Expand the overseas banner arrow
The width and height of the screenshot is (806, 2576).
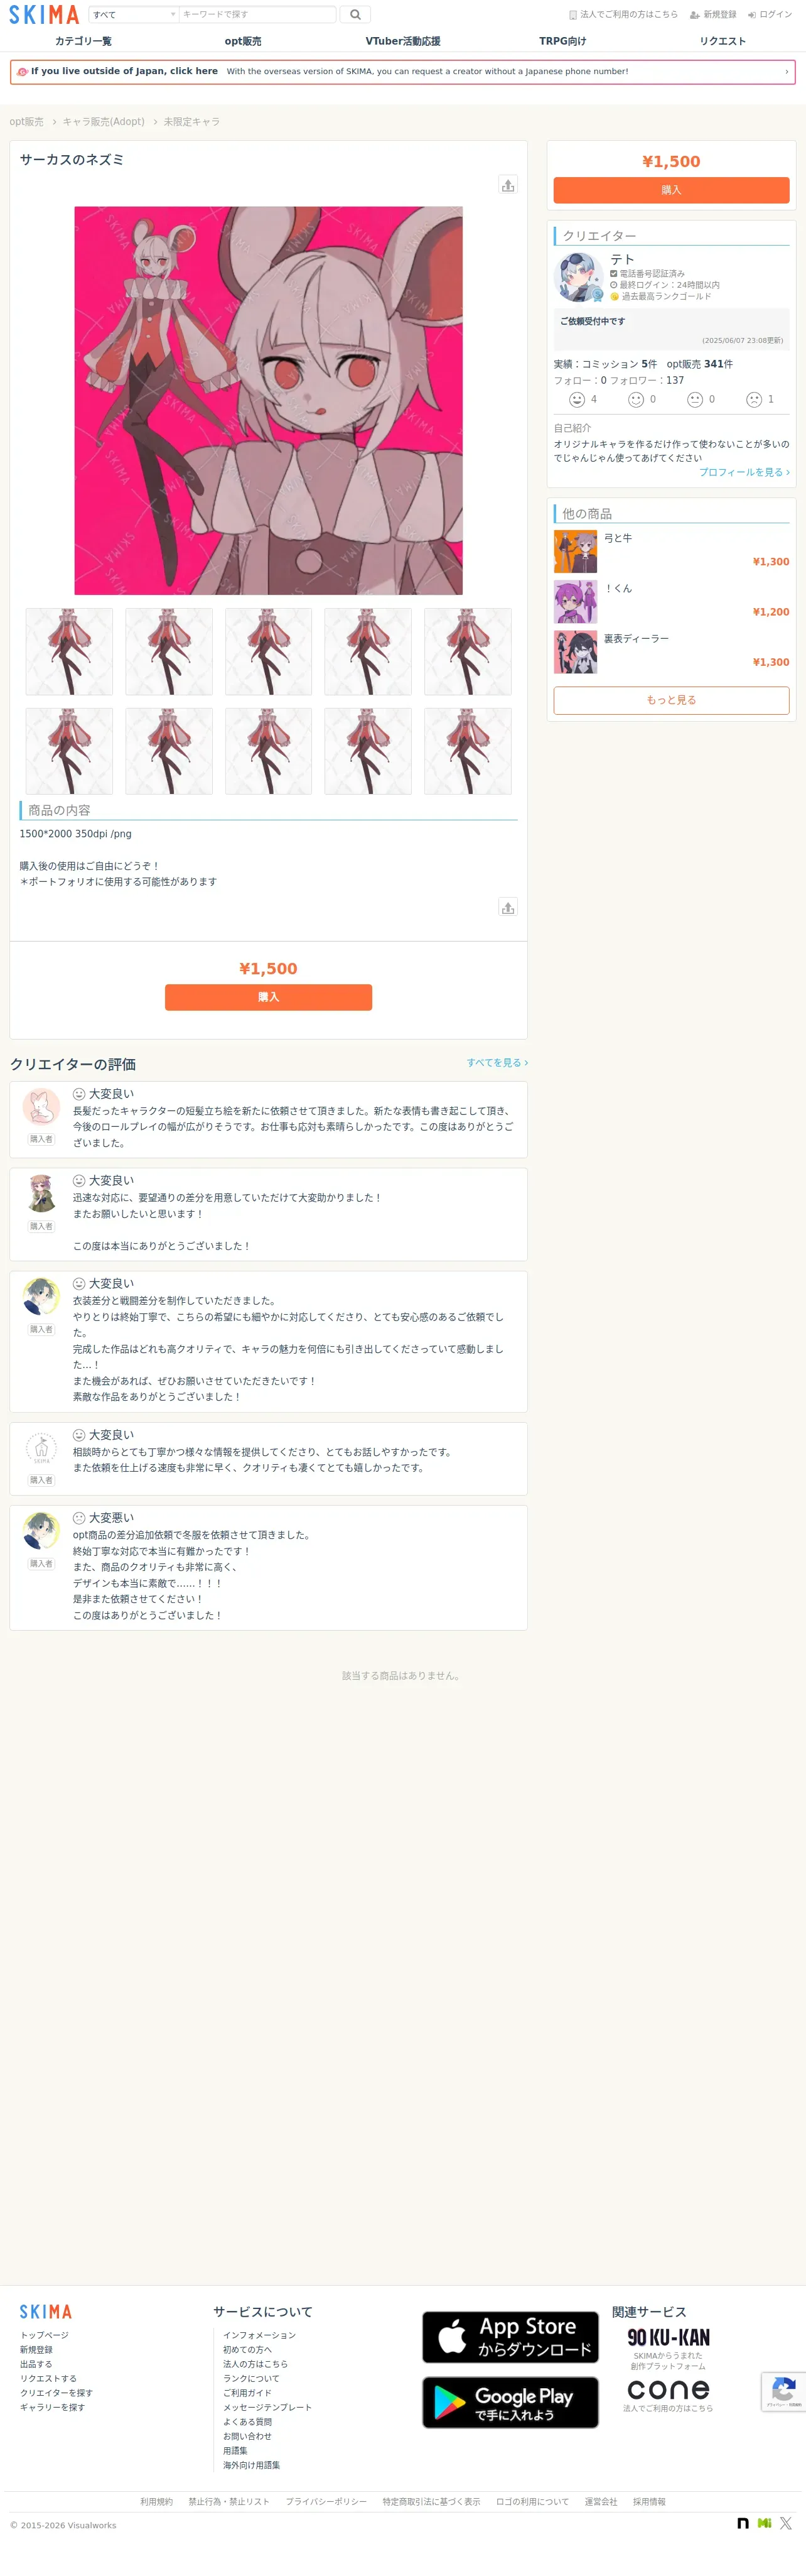[786, 72]
